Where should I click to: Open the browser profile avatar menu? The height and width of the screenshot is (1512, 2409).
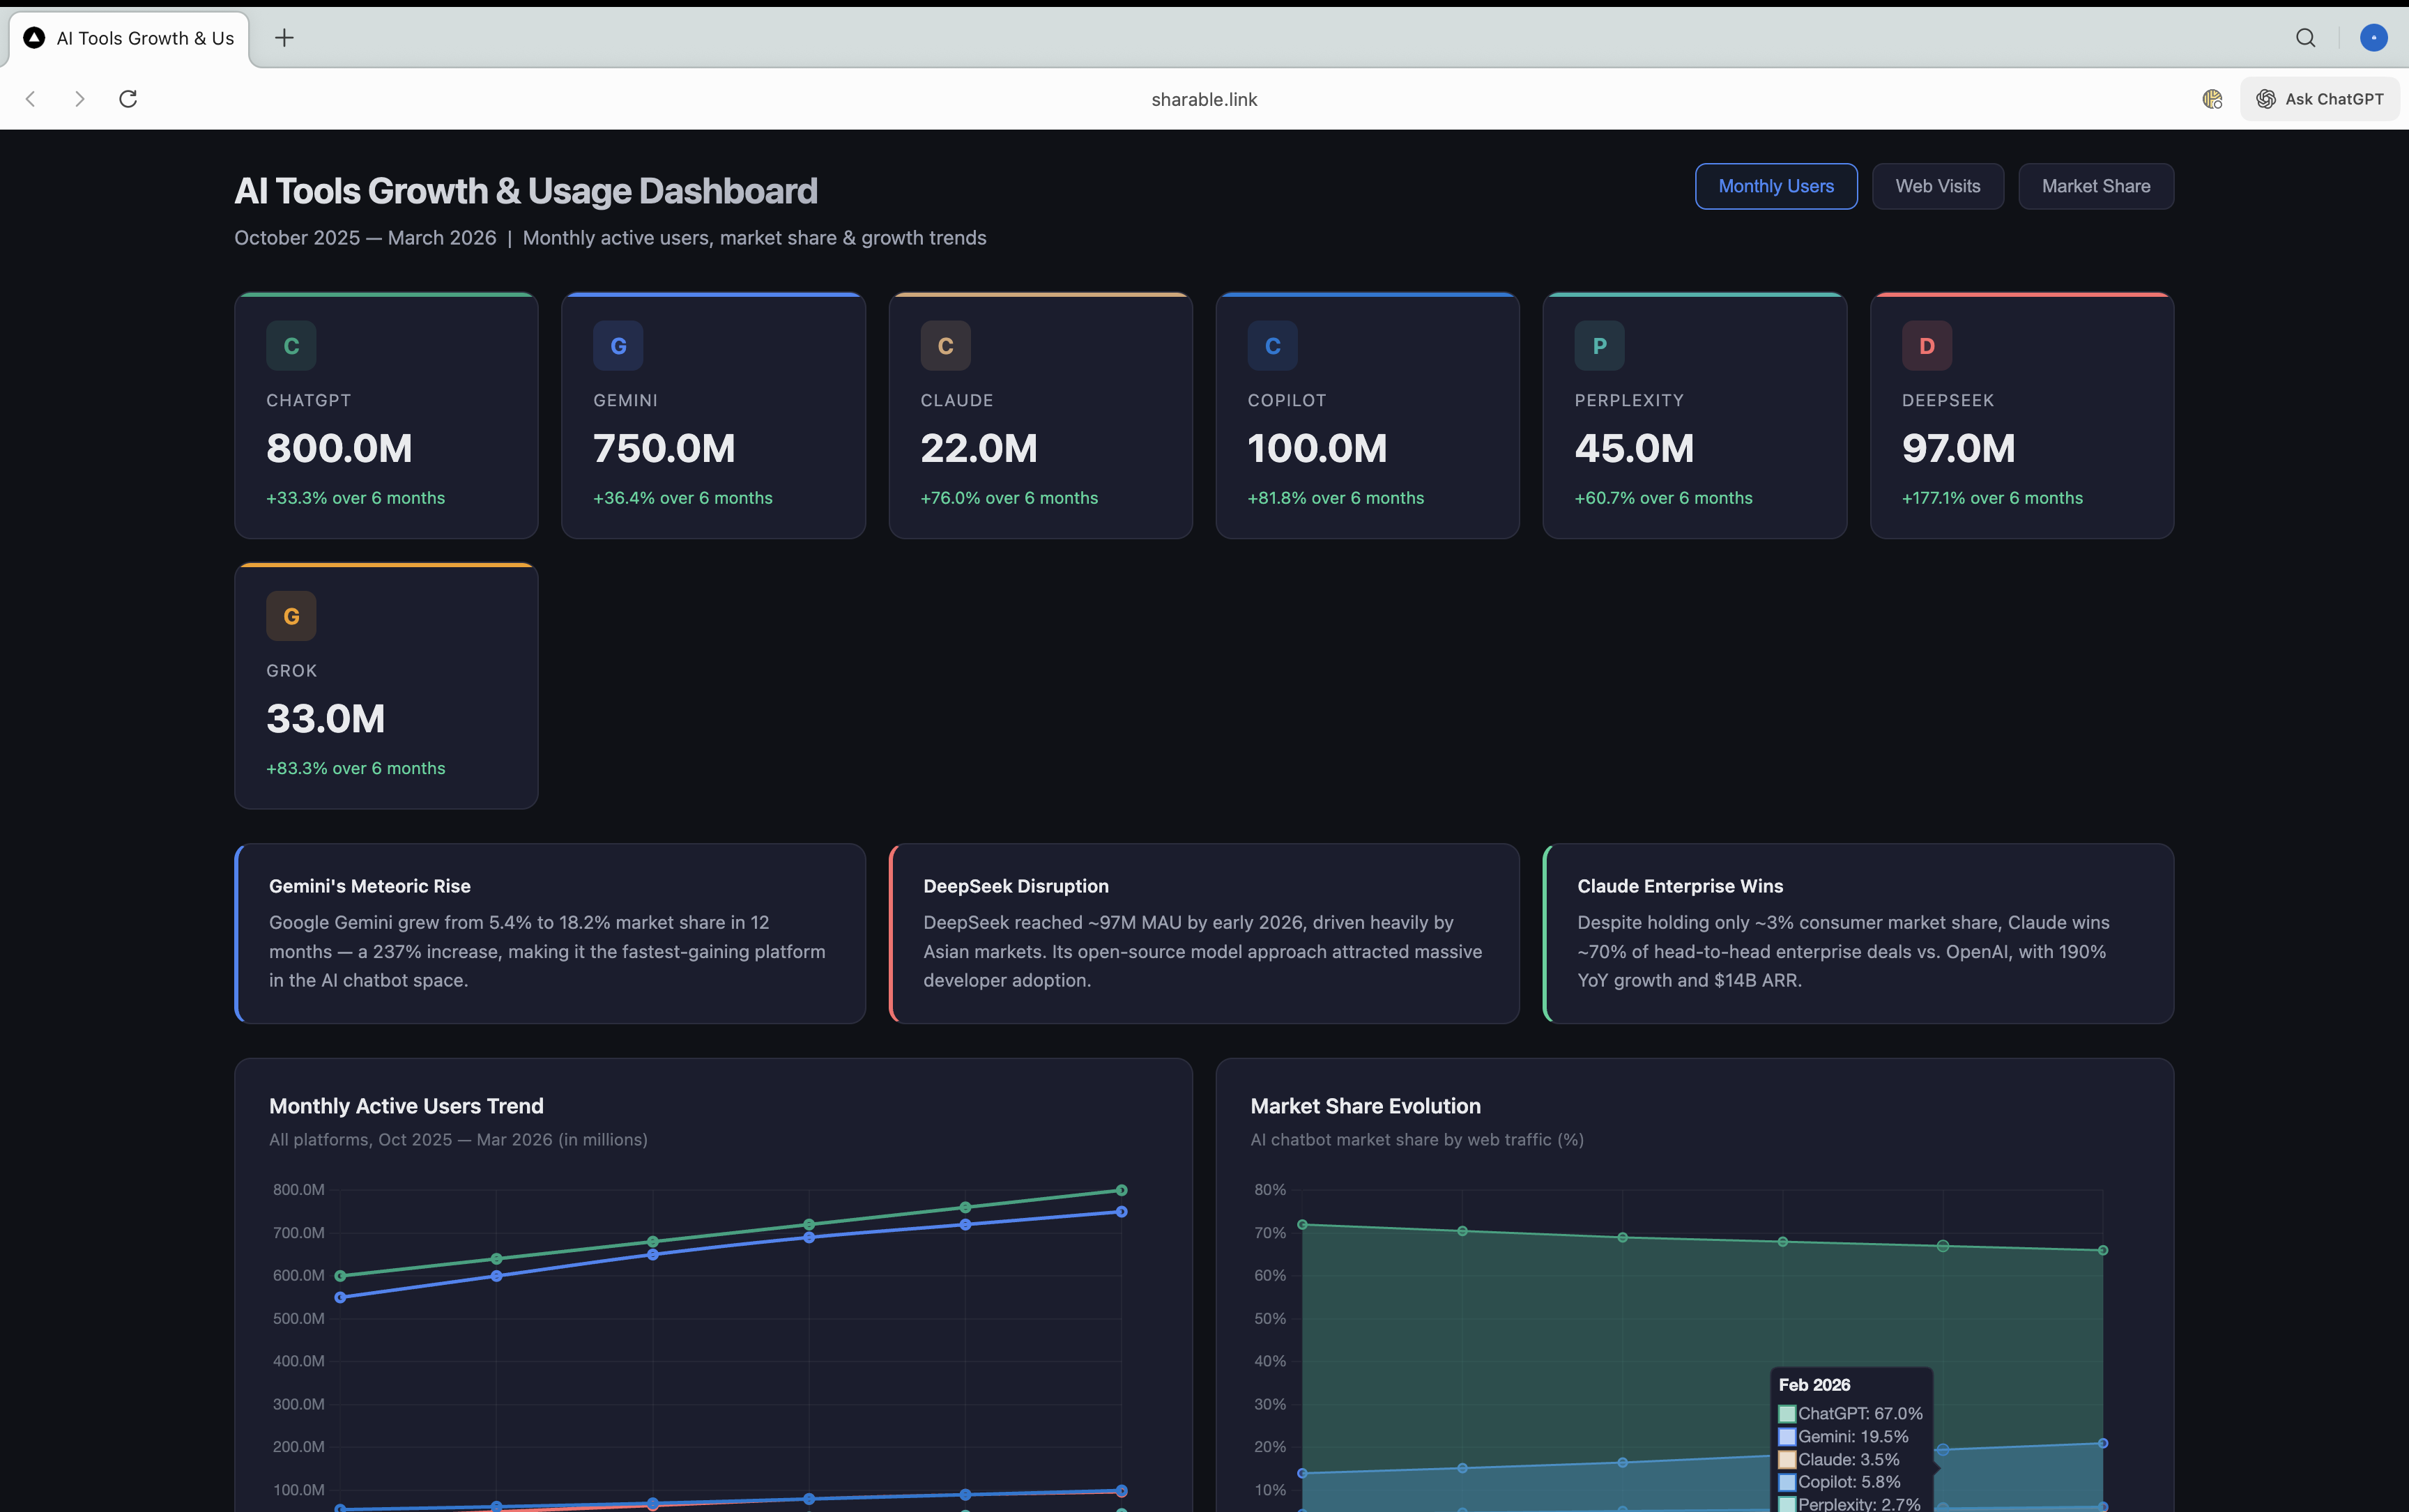point(2373,38)
